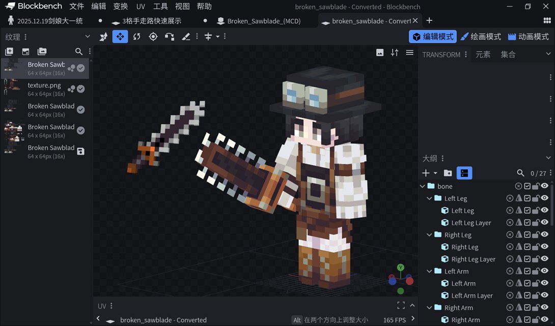Open a new tab with plus button
The width and height of the screenshot is (555, 326).
pos(429,20)
